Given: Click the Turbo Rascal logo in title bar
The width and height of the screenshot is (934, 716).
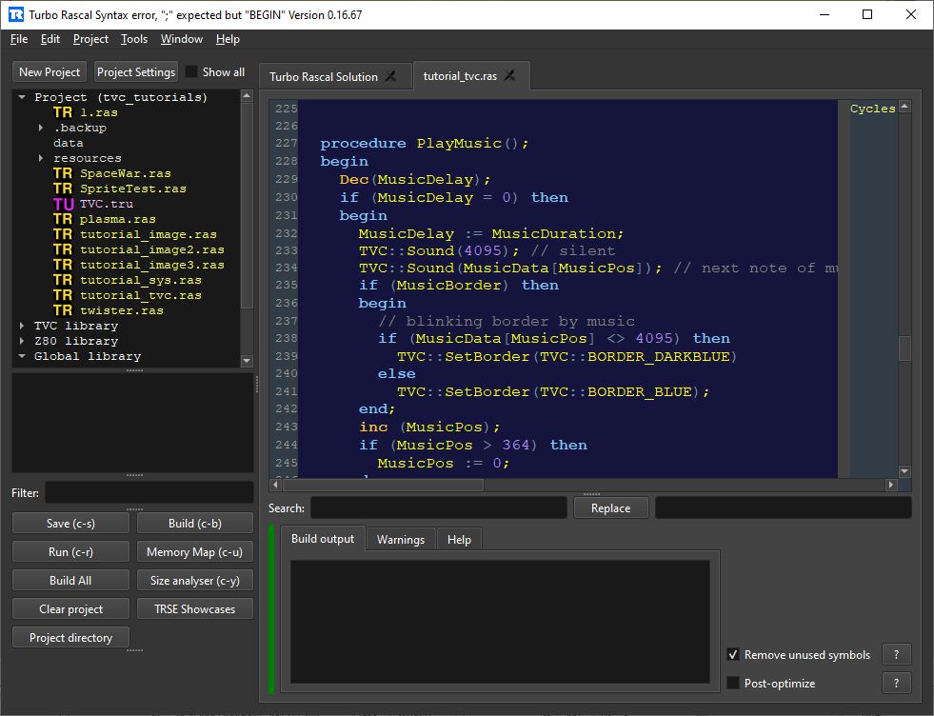Looking at the screenshot, I should click(15, 14).
